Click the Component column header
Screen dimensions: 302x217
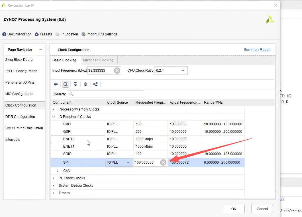[78, 102]
